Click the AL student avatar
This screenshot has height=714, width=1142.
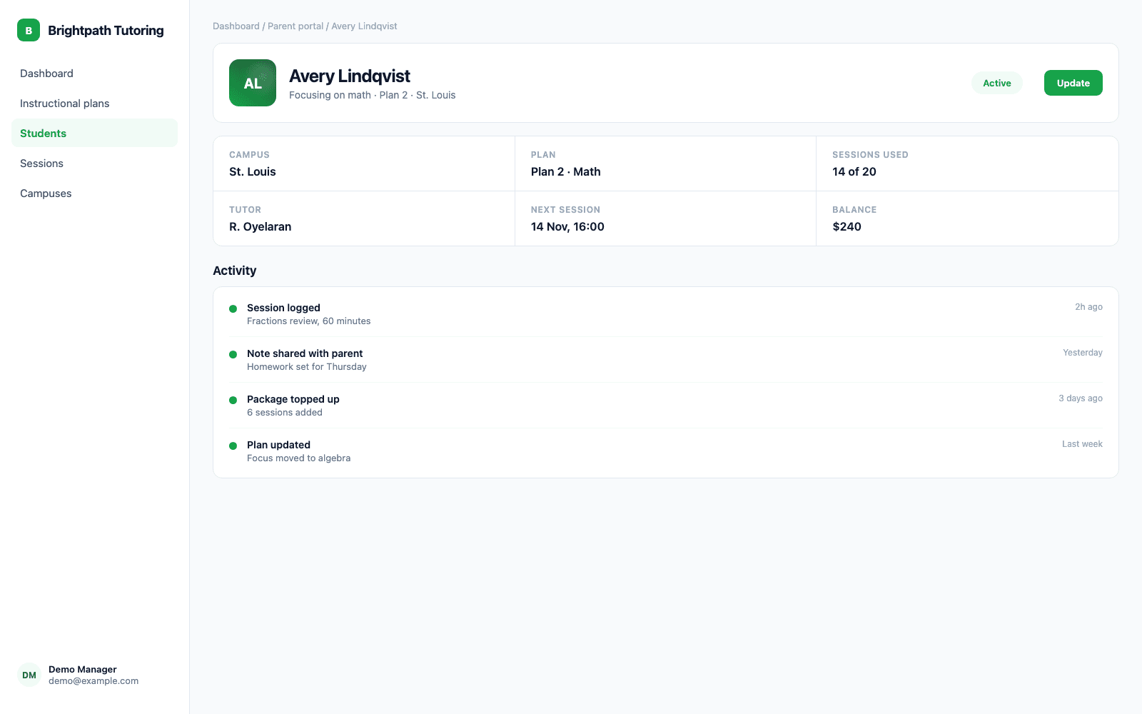click(253, 83)
